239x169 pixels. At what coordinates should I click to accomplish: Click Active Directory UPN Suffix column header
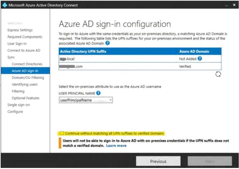point(83,51)
